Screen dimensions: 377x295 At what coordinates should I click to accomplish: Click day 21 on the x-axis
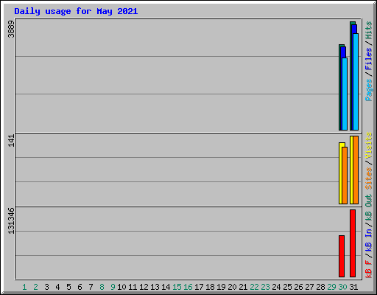(243, 287)
